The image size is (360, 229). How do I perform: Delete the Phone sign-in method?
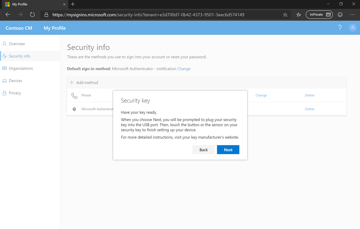click(x=309, y=95)
